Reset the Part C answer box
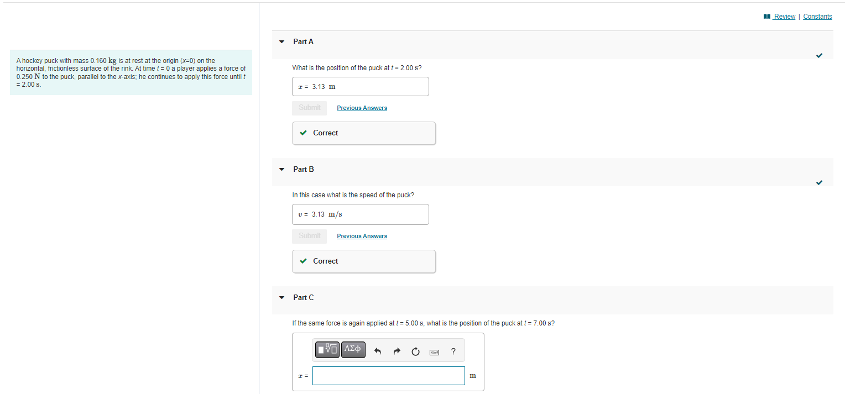Image resolution: width=845 pixels, height=394 pixels. (415, 351)
